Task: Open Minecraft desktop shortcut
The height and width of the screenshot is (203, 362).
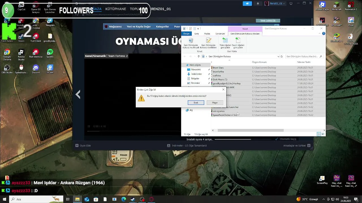Action: (x=337, y=6)
